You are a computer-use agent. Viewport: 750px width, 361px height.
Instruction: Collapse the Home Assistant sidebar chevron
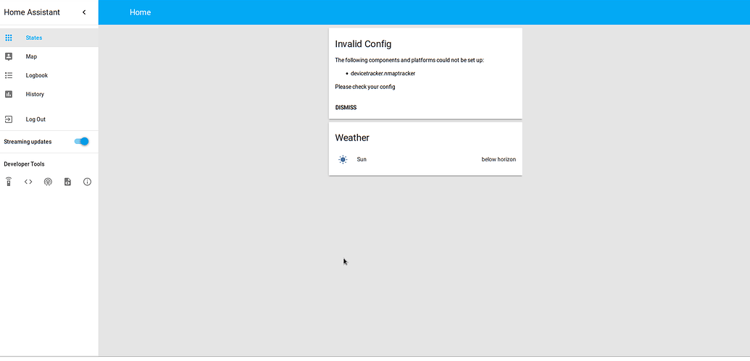(84, 12)
